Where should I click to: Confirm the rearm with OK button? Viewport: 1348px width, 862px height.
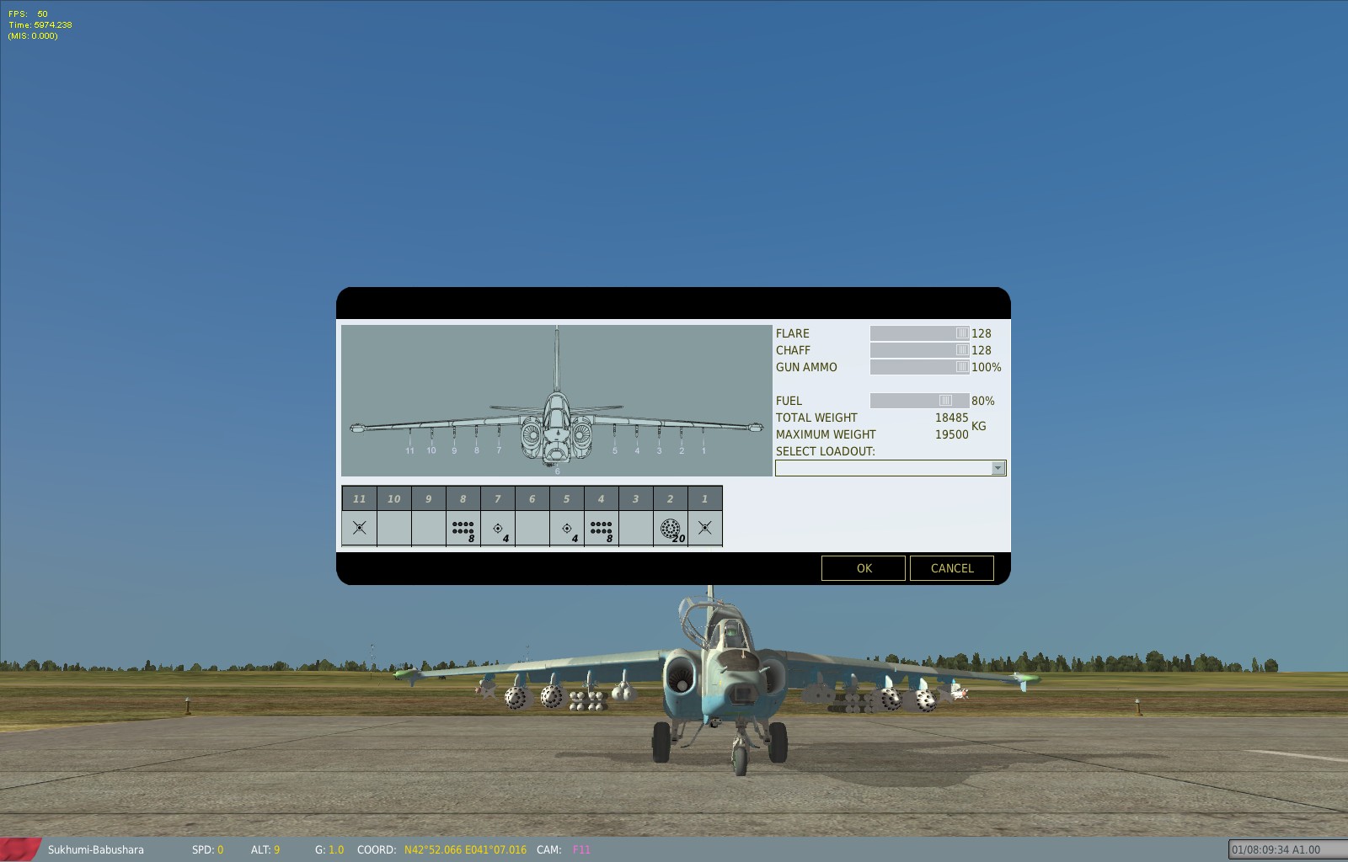864,568
